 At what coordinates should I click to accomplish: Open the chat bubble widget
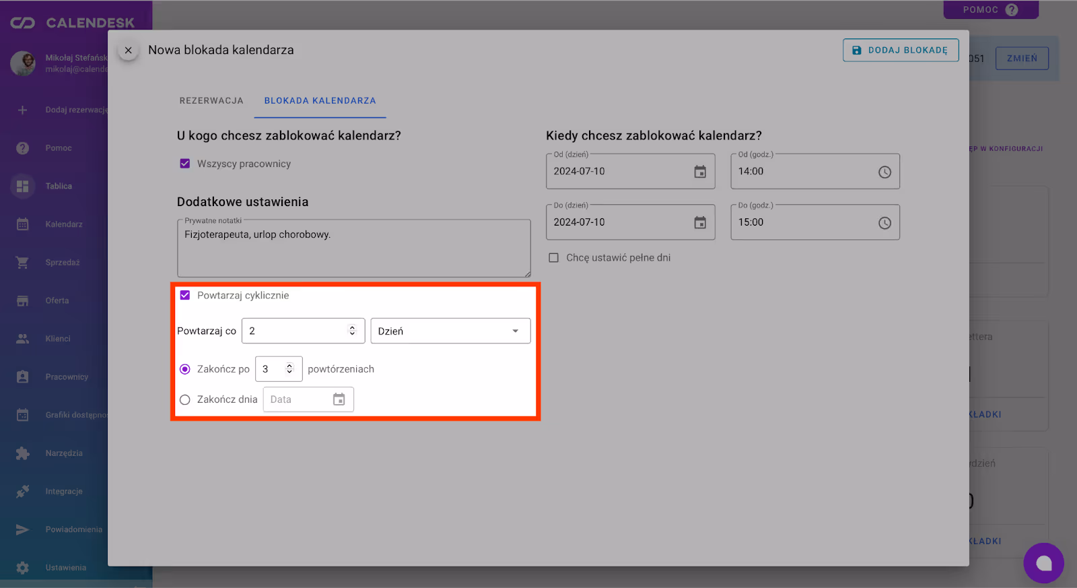click(1043, 563)
